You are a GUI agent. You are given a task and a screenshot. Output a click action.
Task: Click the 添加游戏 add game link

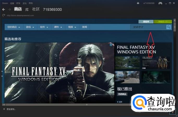tap(11, 109)
